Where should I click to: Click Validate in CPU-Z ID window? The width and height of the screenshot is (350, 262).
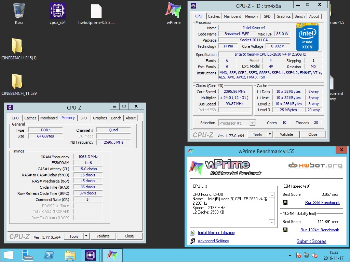coord(287,134)
